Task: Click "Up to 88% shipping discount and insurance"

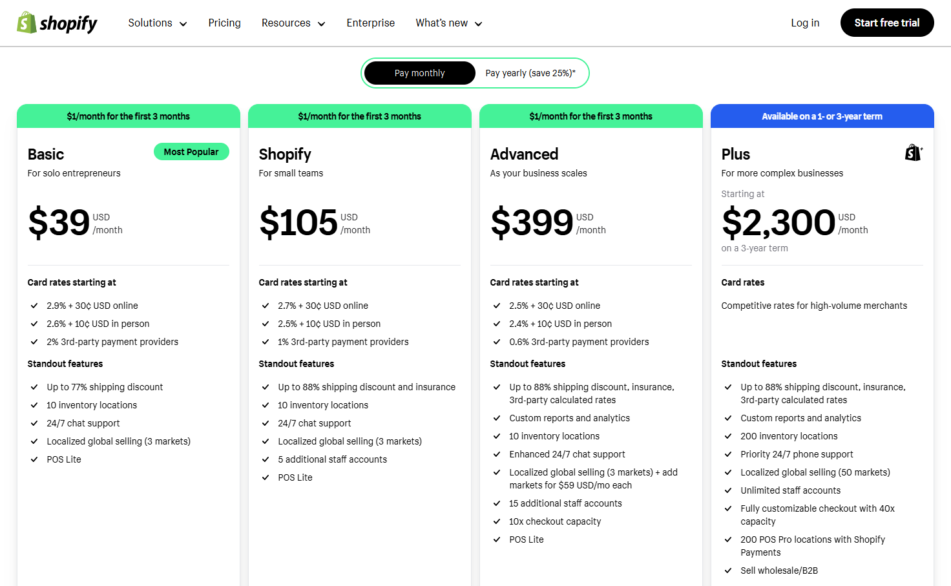Action: click(x=366, y=387)
